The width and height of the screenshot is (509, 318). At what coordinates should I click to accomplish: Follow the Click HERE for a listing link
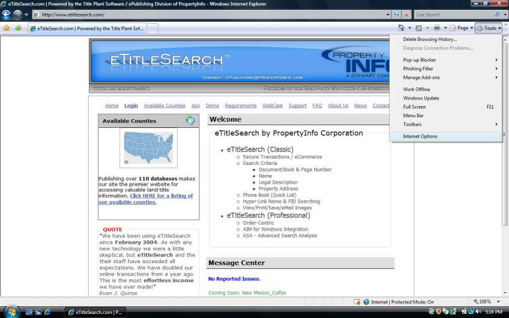coord(145,199)
